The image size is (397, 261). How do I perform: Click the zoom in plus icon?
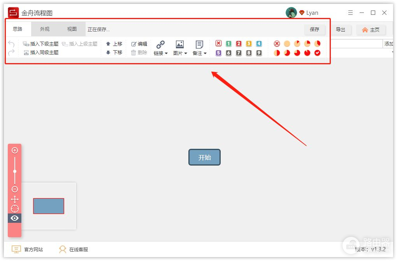(15, 150)
